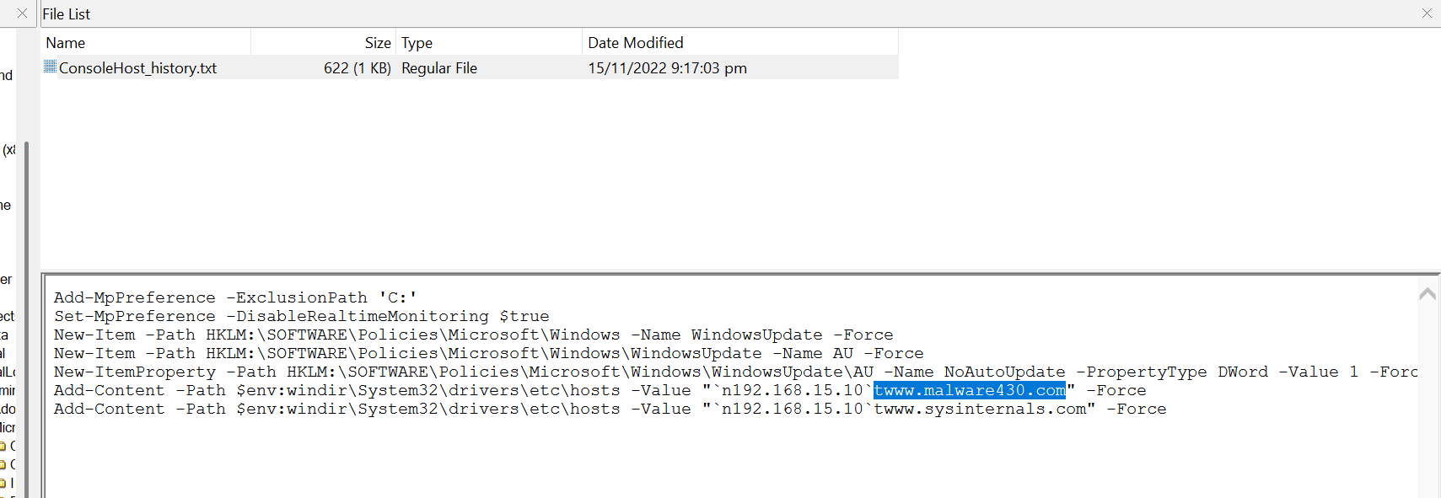Click the Regular File type cell
The width and height of the screenshot is (1441, 498).
439,67
